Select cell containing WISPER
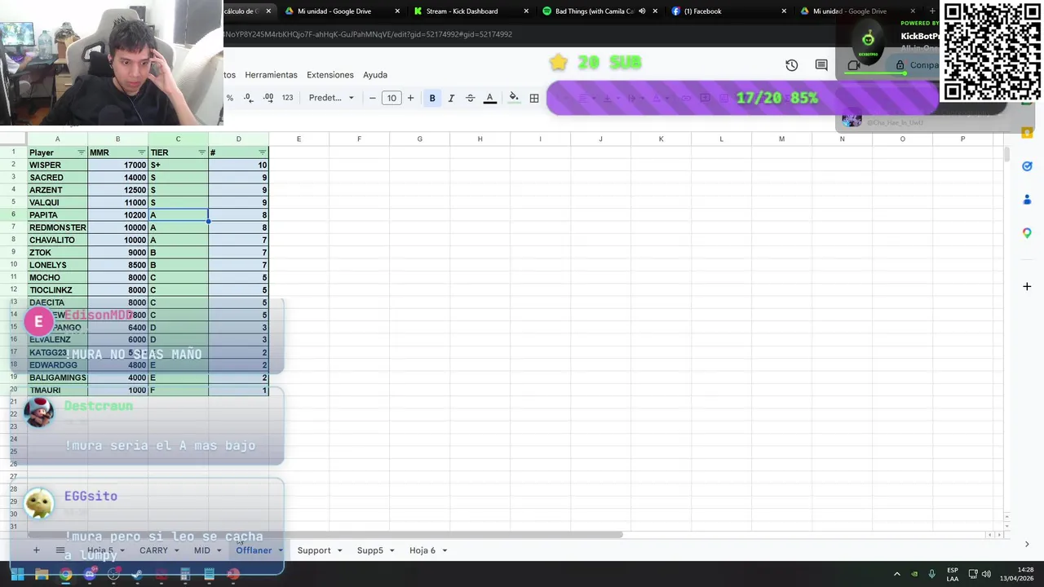The height and width of the screenshot is (587, 1044). click(x=57, y=165)
